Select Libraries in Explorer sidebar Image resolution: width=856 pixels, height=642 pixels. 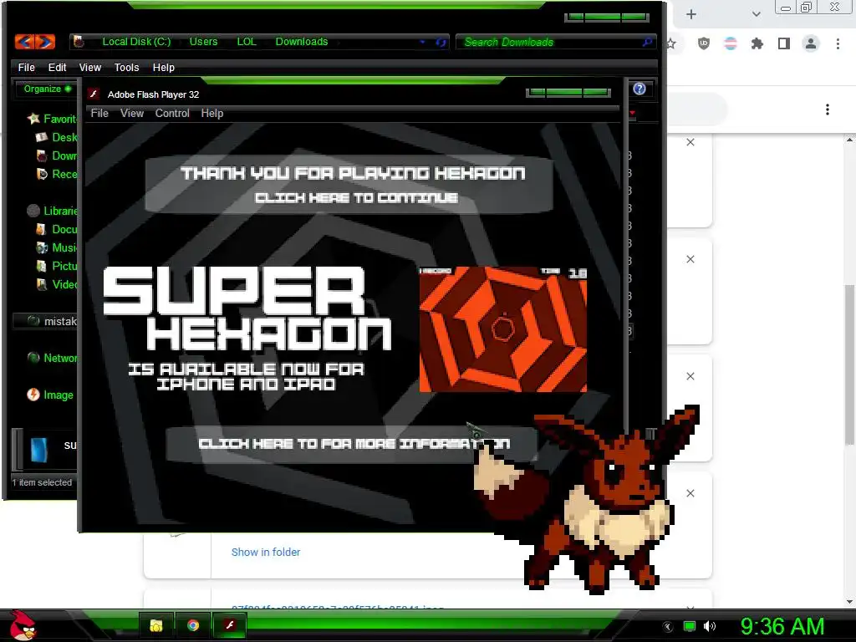coord(53,210)
